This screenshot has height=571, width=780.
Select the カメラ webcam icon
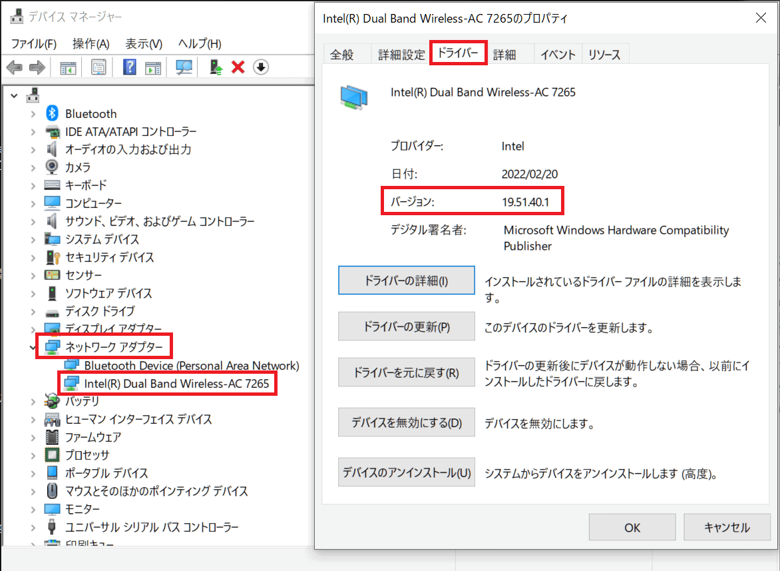tap(52, 167)
